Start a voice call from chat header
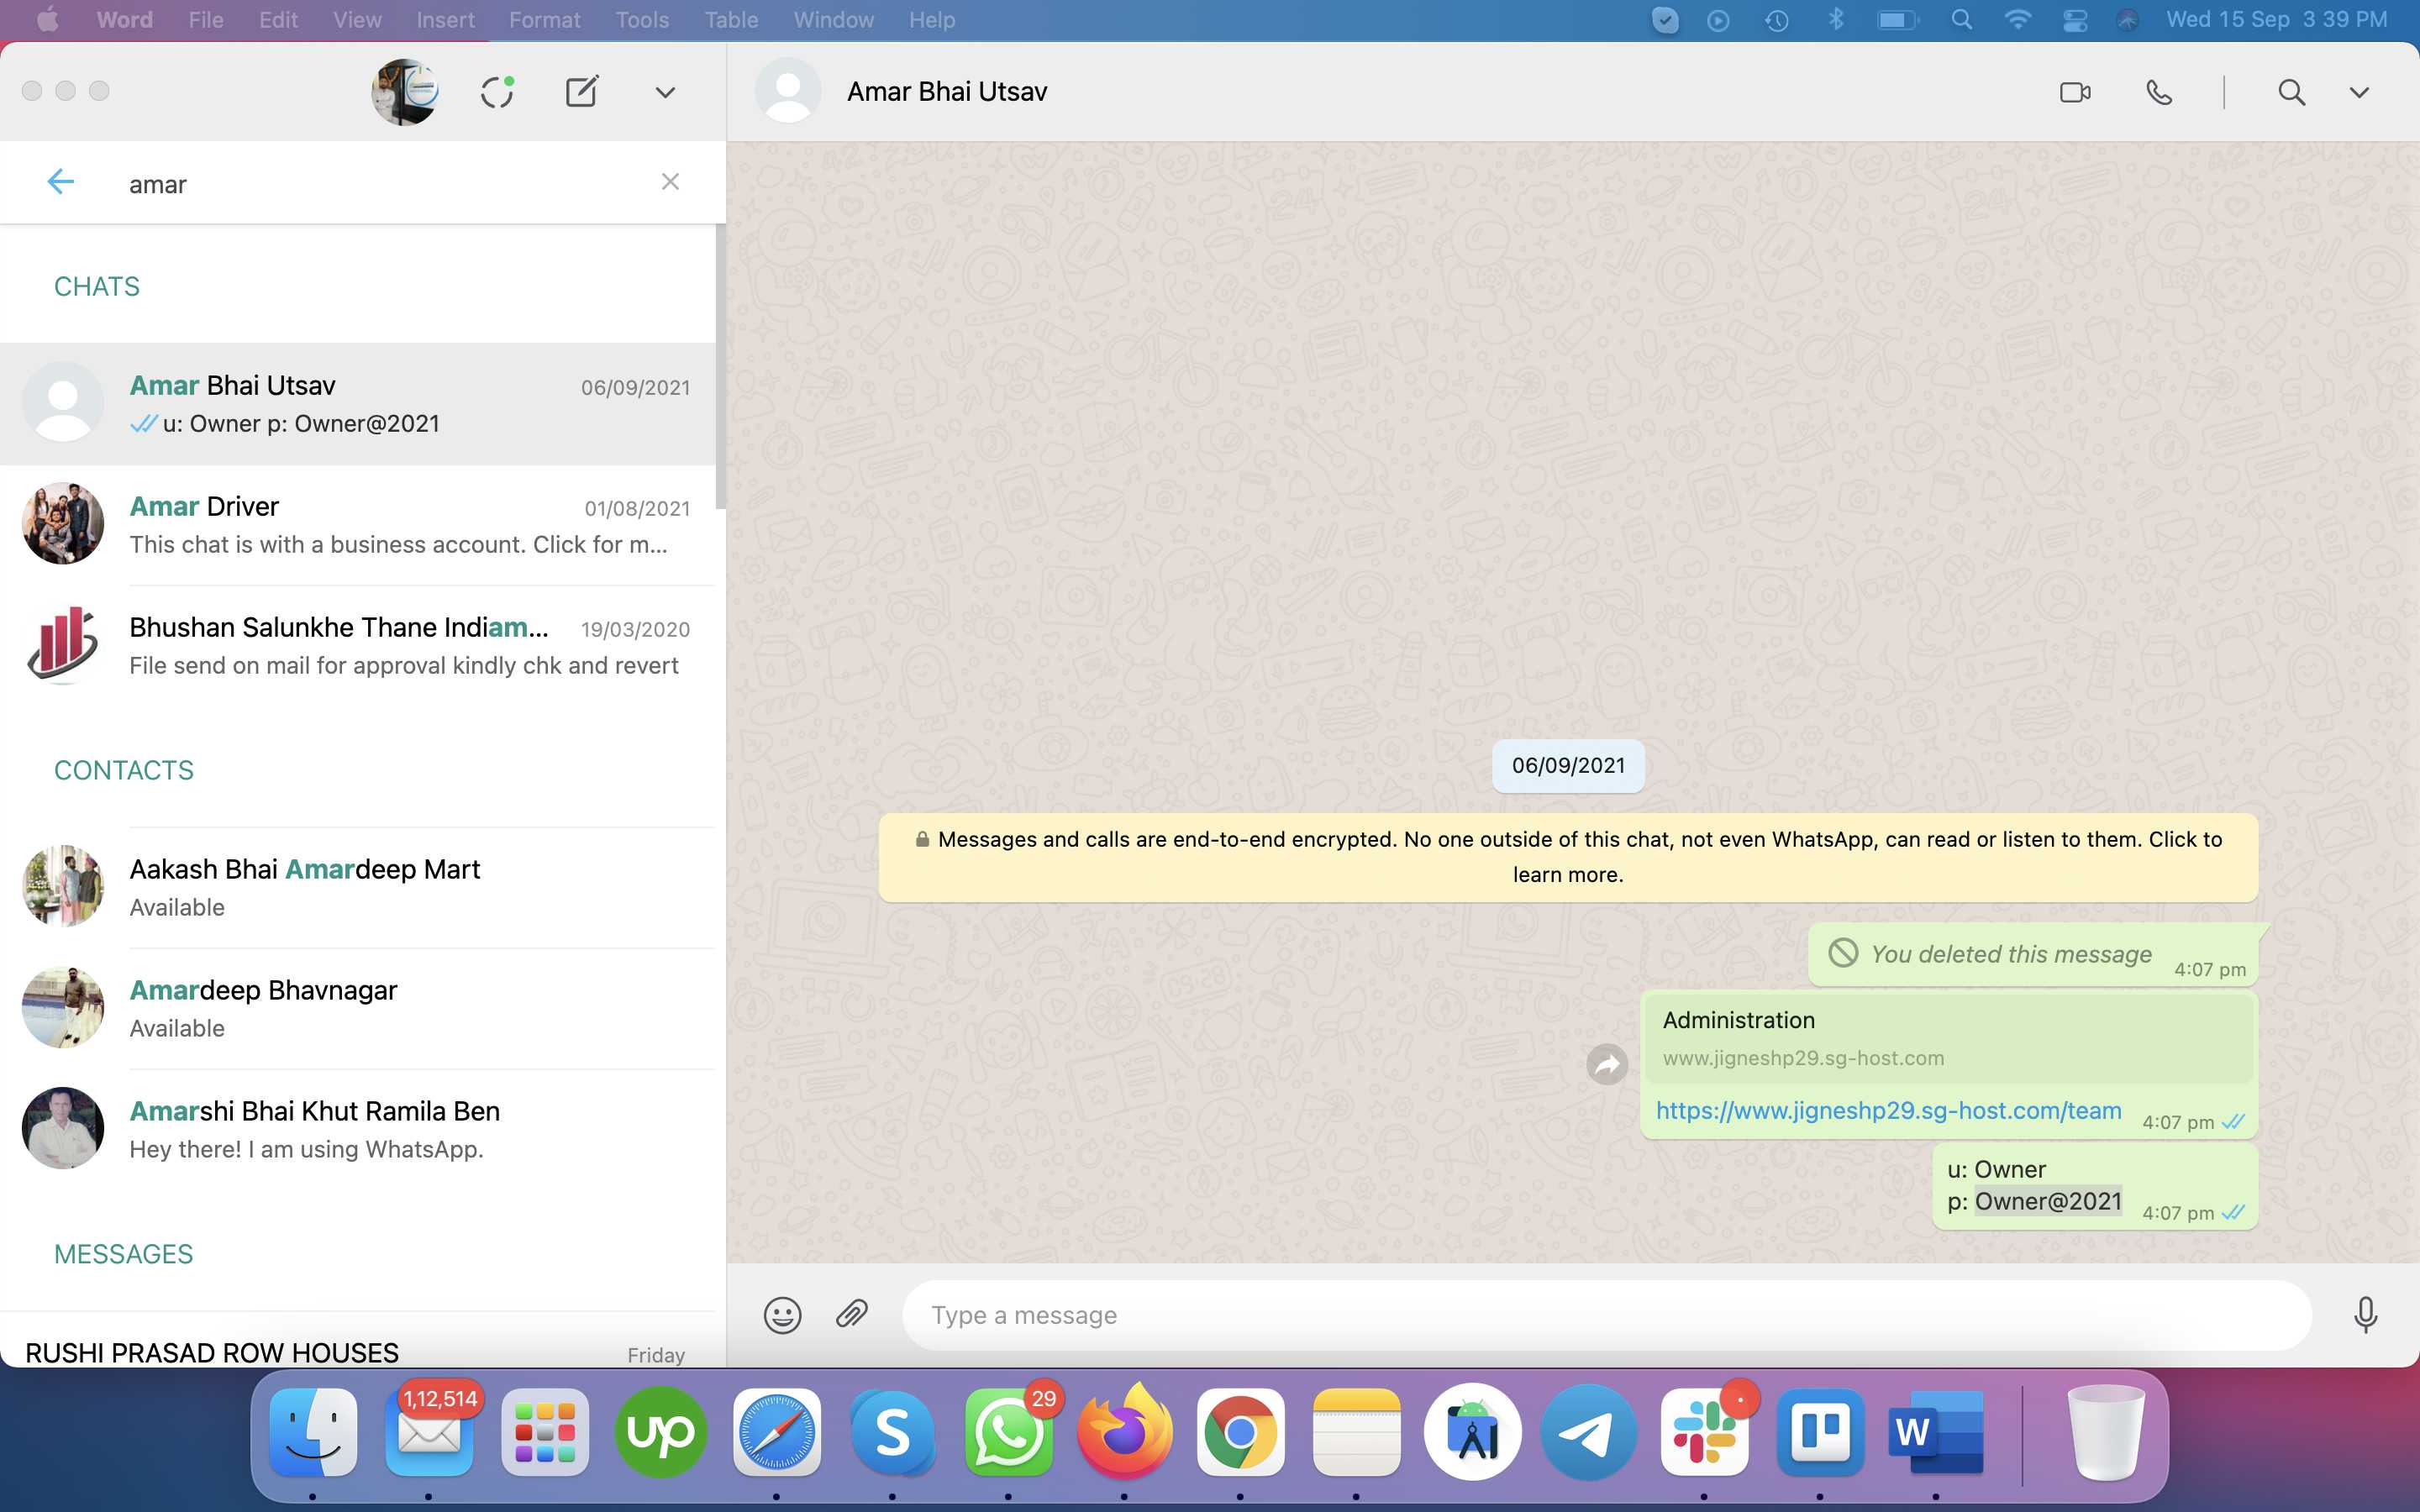The image size is (2420, 1512). coord(2159,92)
